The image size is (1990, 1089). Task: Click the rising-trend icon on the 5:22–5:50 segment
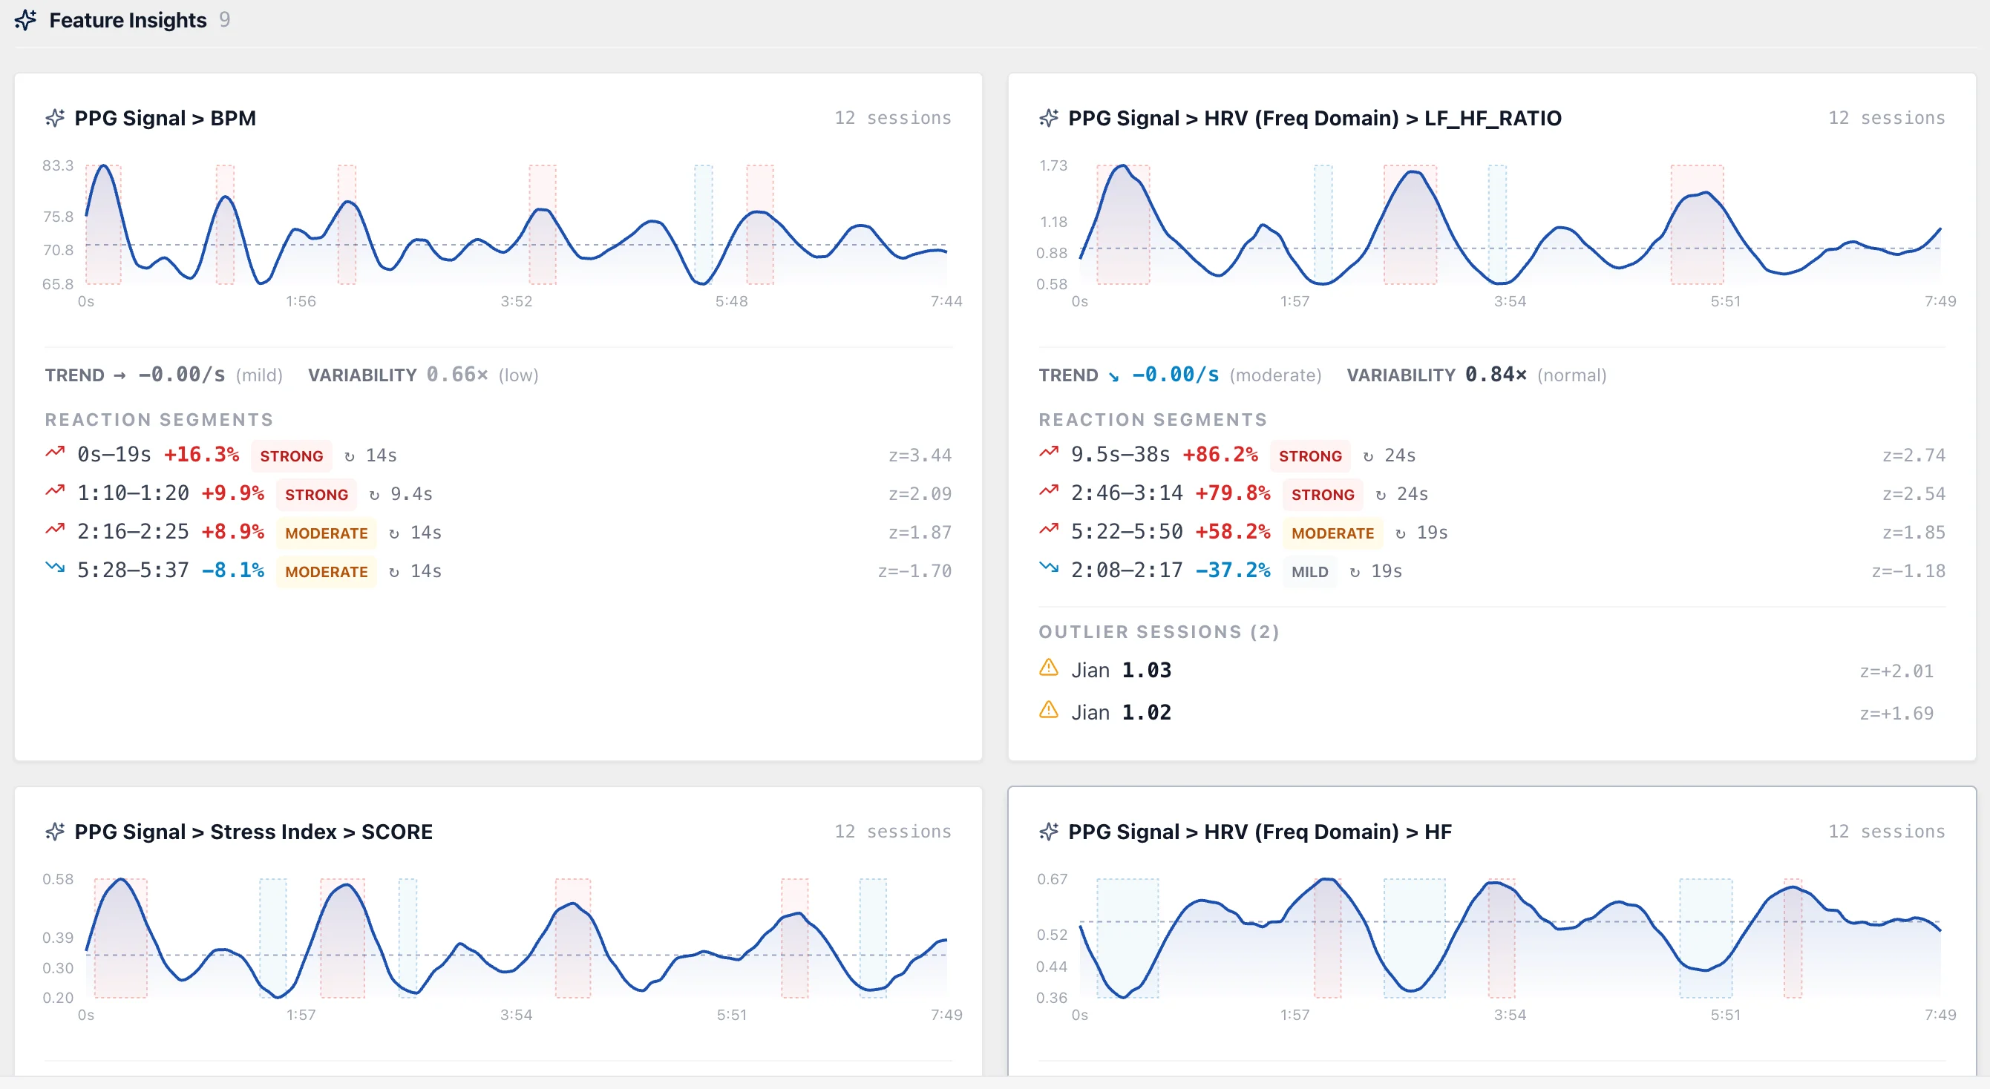1048,530
